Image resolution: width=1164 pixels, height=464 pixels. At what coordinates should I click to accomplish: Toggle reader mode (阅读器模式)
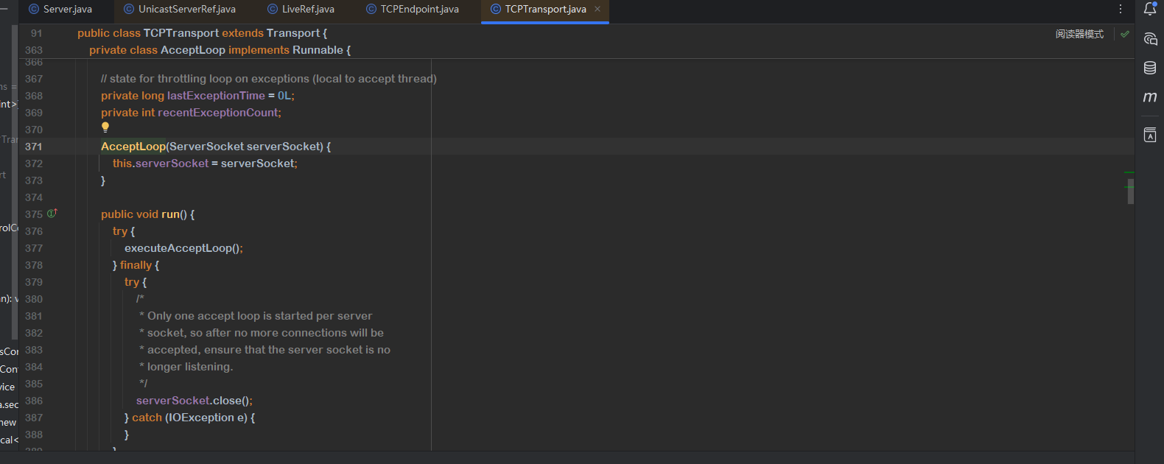click(1079, 34)
